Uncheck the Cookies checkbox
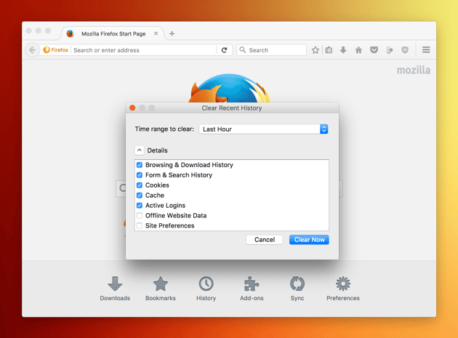 tap(140, 185)
